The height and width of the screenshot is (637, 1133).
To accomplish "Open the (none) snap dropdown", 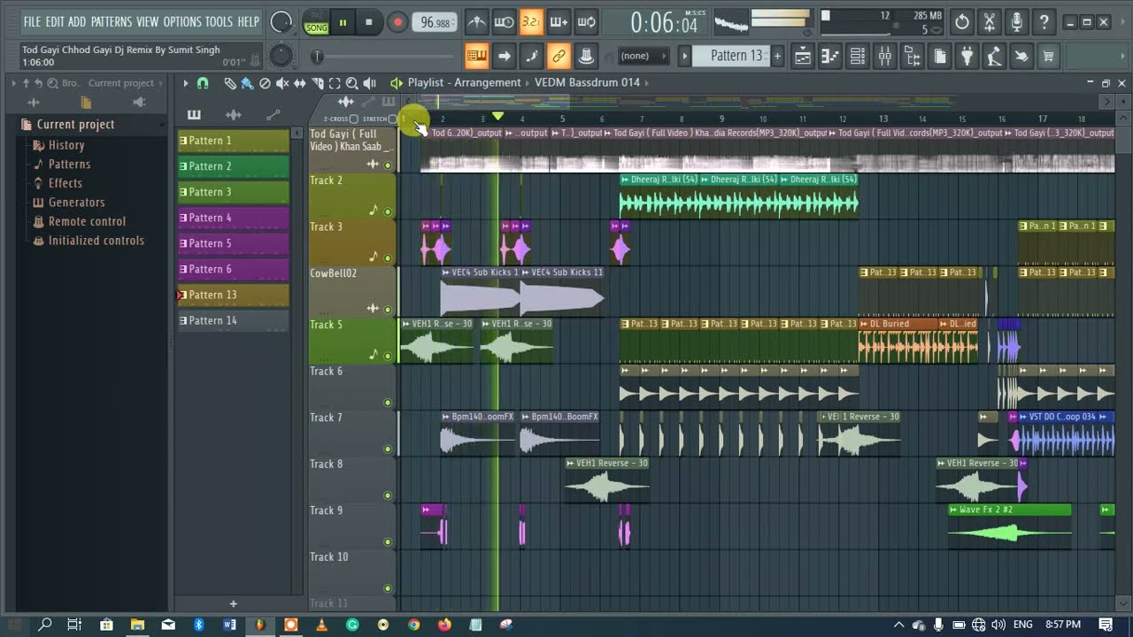I will [643, 56].
